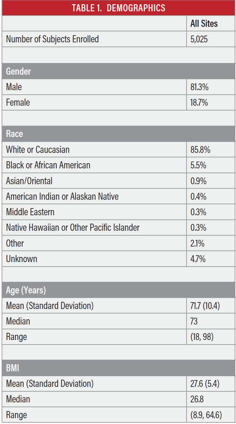
Task: Select the White or Caucasian row
Action: pyautogui.click(x=118, y=150)
